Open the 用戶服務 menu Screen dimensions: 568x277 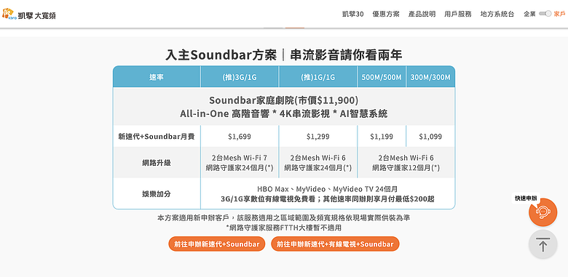coord(458,14)
